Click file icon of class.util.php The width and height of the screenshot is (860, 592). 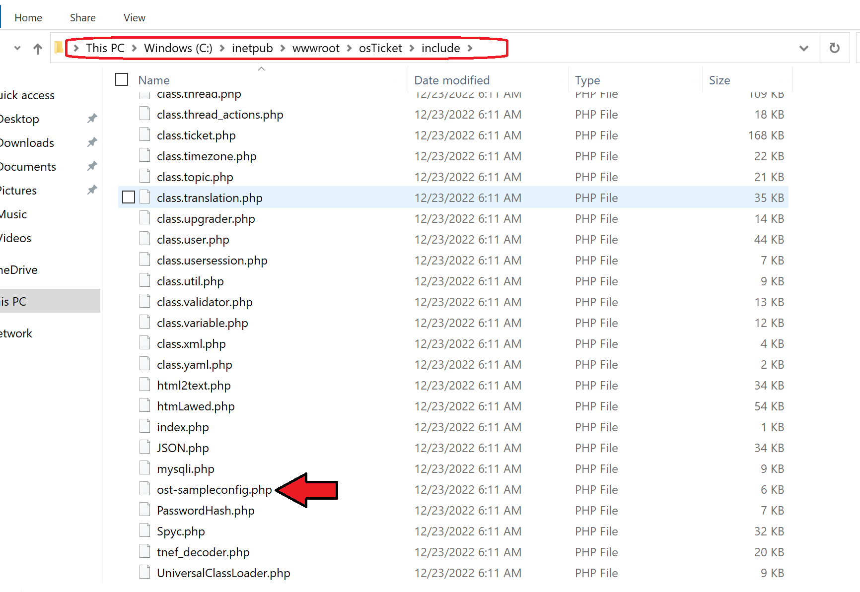tap(145, 281)
